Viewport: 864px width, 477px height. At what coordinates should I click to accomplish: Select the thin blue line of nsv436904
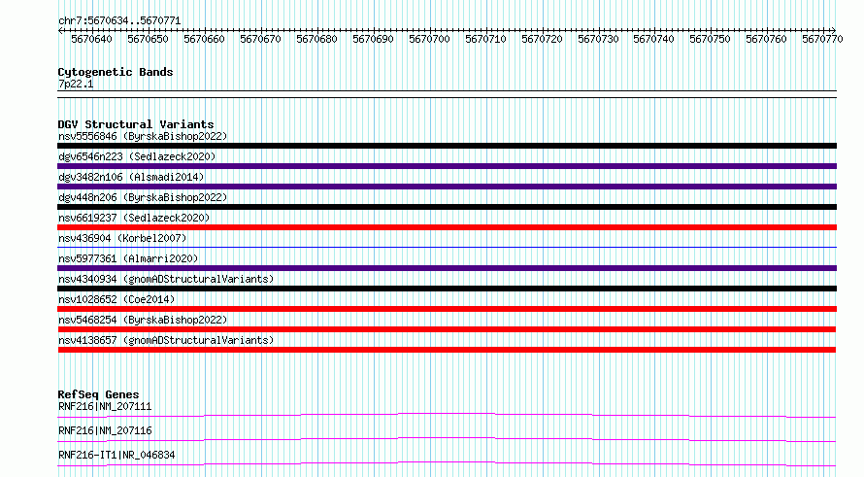click(x=447, y=248)
